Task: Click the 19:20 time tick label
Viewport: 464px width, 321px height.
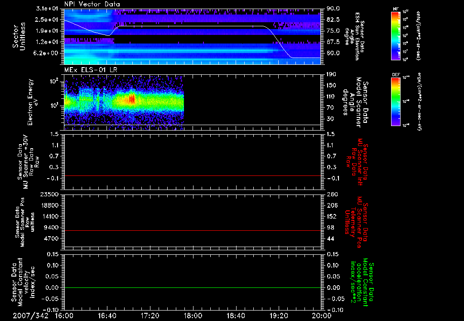Action: (279, 316)
